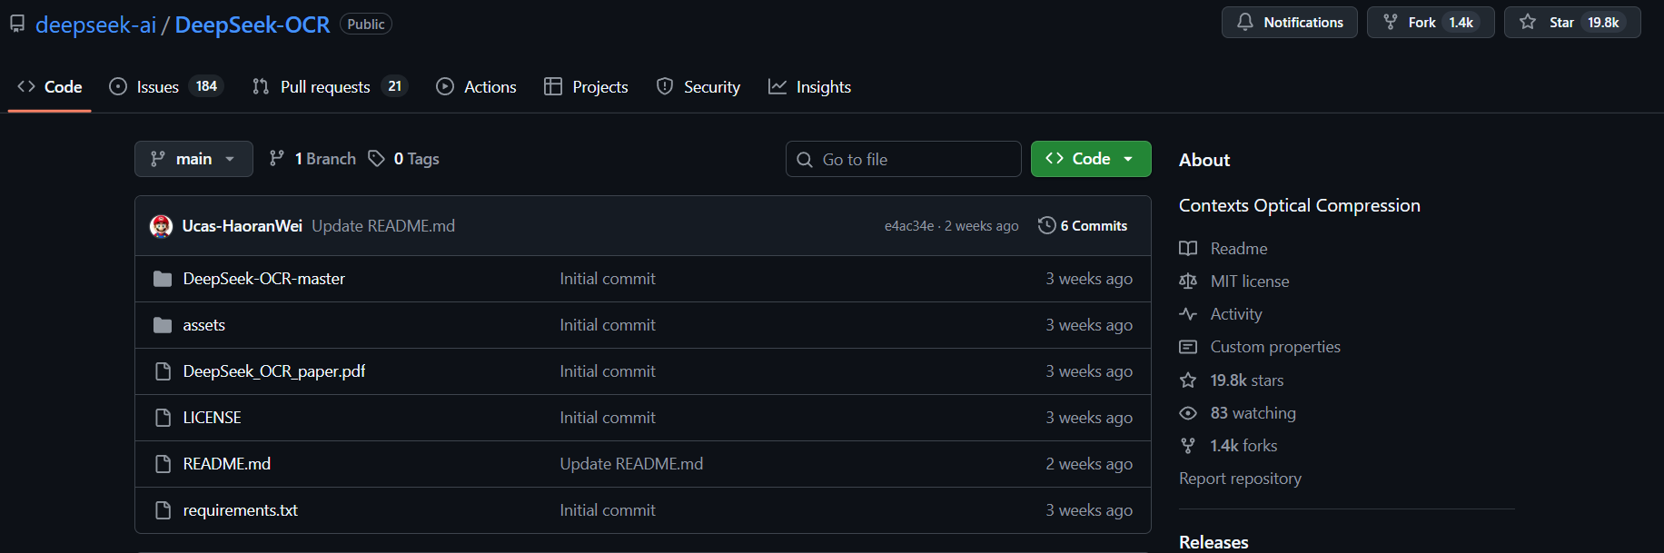The width and height of the screenshot is (1664, 553).
Task: Go to the Actions tab
Action: coord(476,87)
